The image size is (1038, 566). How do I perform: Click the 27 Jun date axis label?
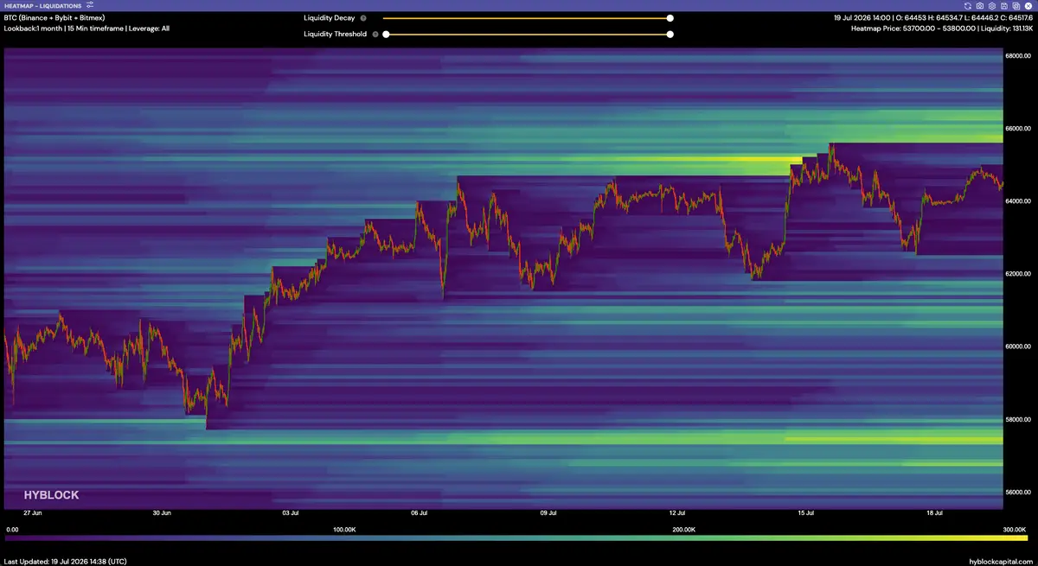[32, 512]
